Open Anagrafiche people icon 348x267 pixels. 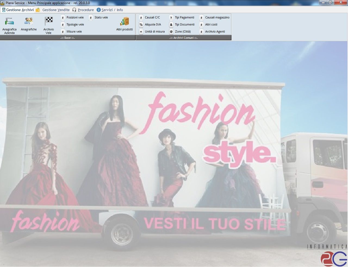pyautogui.click(x=29, y=21)
